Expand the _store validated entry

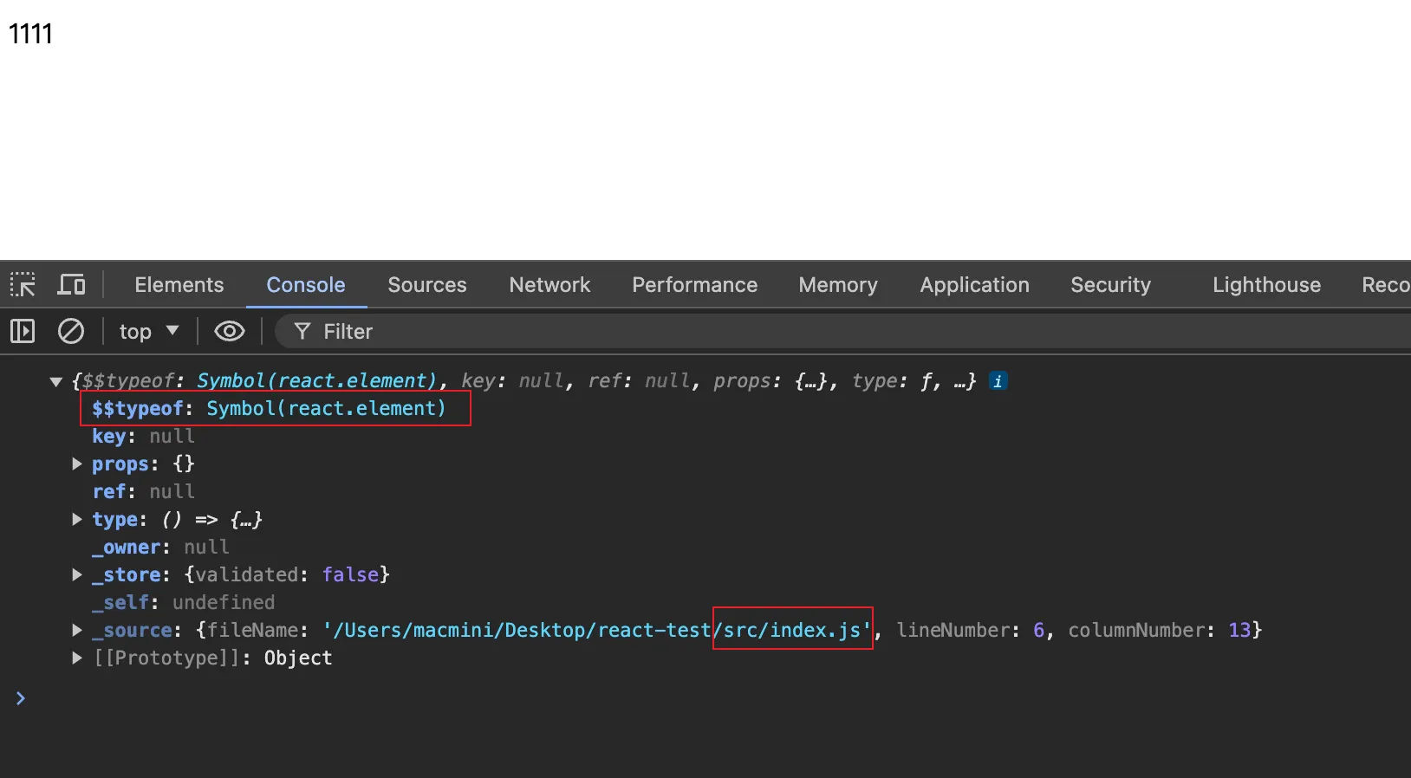(x=77, y=575)
